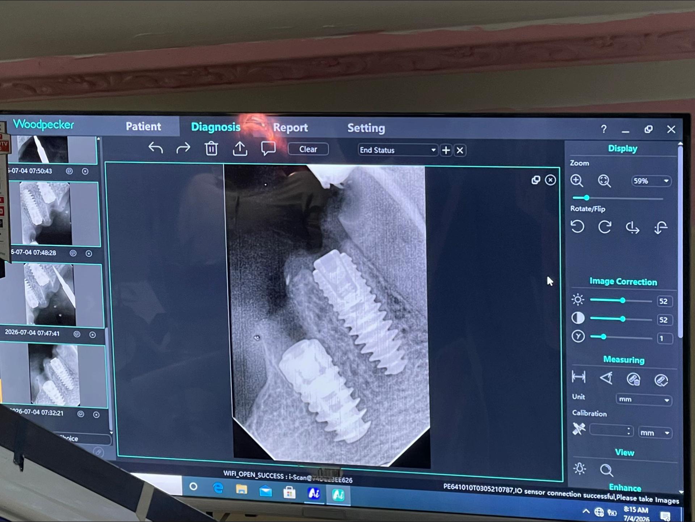The width and height of the screenshot is (695, 522).
Task: Switch to the Patient tab
Action: point(143,126)
